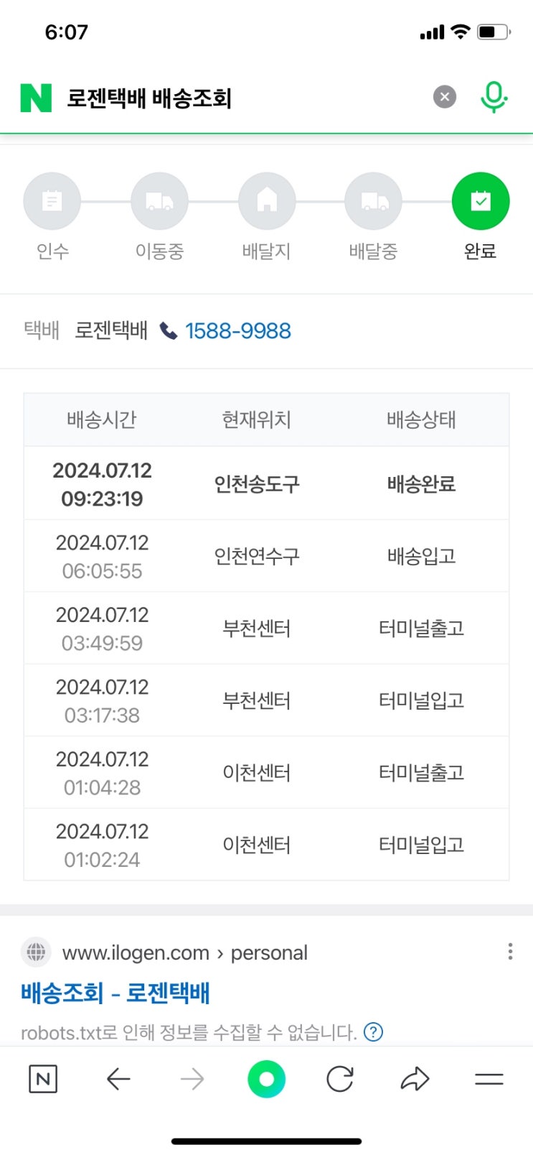Clear the search query text
The height and width of the screenshot is (1155, 533).
pos(445,96)
